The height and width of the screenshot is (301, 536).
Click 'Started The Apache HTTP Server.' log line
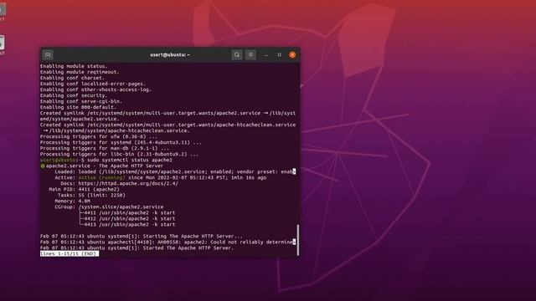click(137, 248)
